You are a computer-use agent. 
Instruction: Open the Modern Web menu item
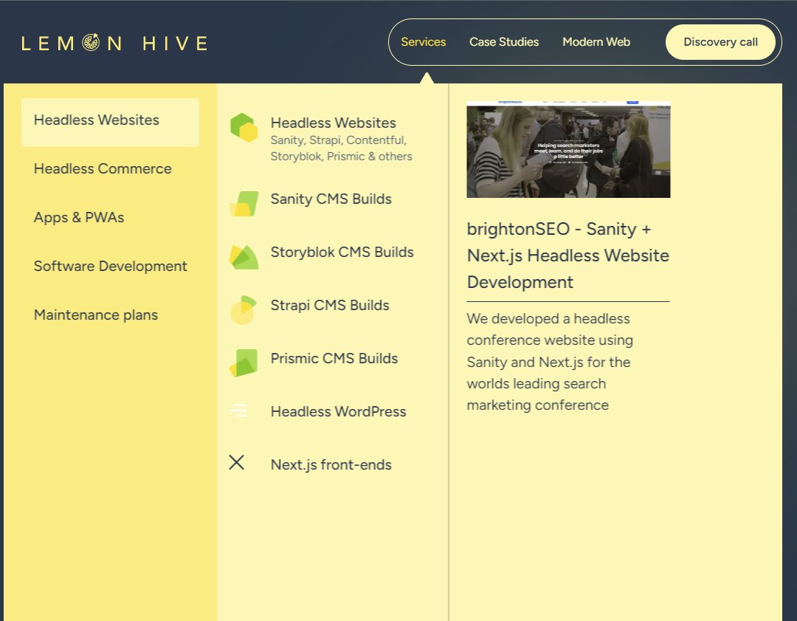click(x=596, y=41)
